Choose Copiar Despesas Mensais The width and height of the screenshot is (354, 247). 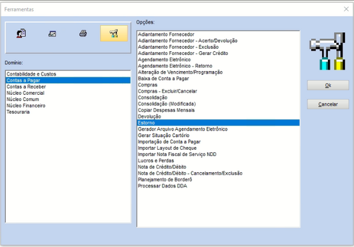click(219, 110)
